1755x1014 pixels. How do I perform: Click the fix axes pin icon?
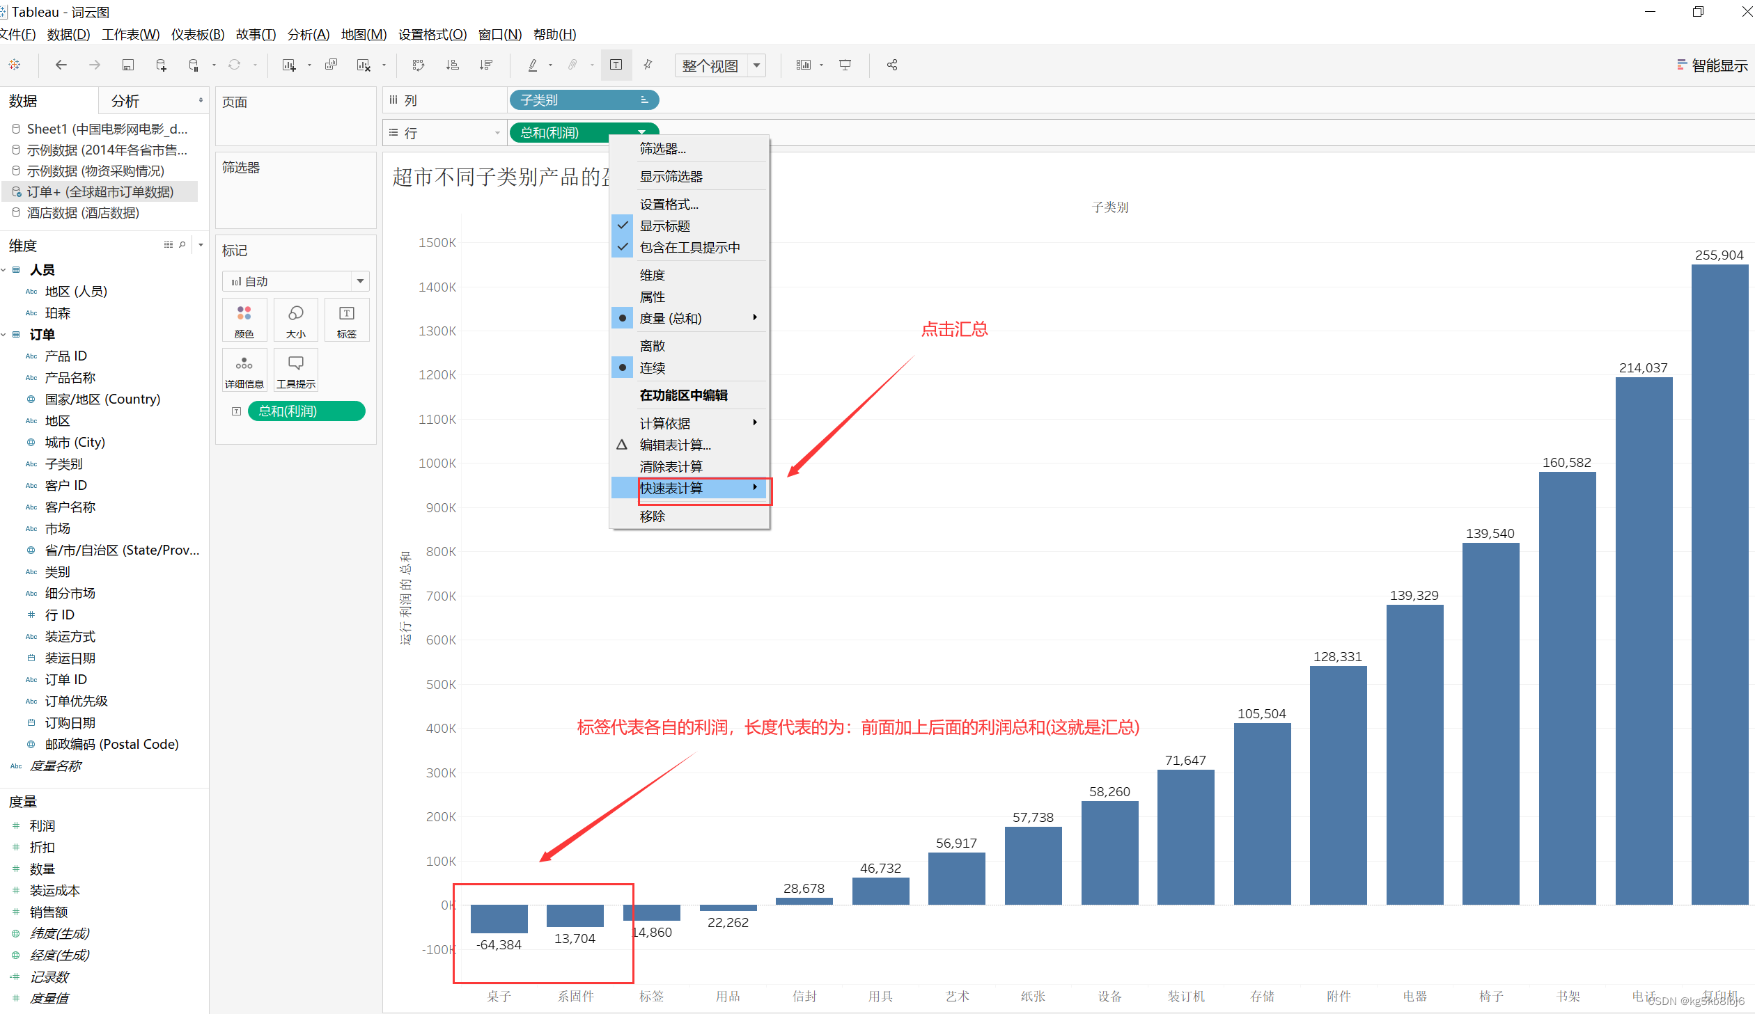point(648,65)
